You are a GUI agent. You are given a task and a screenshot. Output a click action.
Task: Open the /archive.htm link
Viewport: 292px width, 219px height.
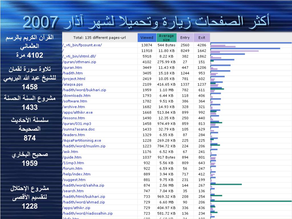click(74, 107)
